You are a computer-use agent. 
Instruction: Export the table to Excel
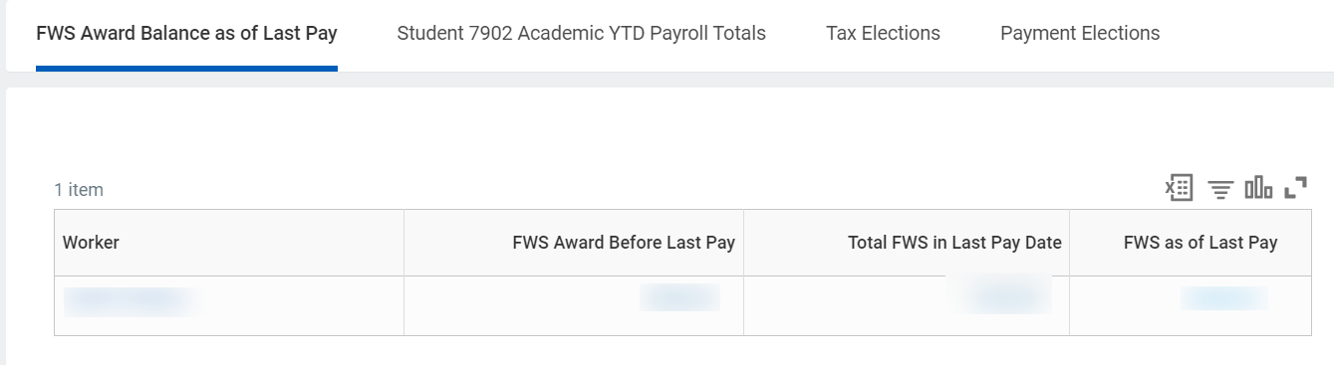[1180, 187]
